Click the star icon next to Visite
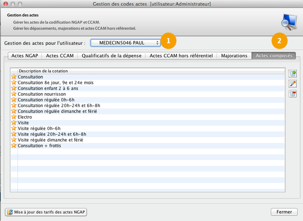303x221 pixels. (14, 123)
